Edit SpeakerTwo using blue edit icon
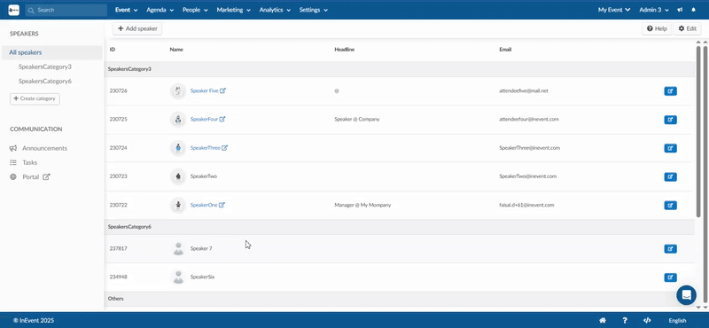This screenshot has height=328, width=709. point(670,176)
